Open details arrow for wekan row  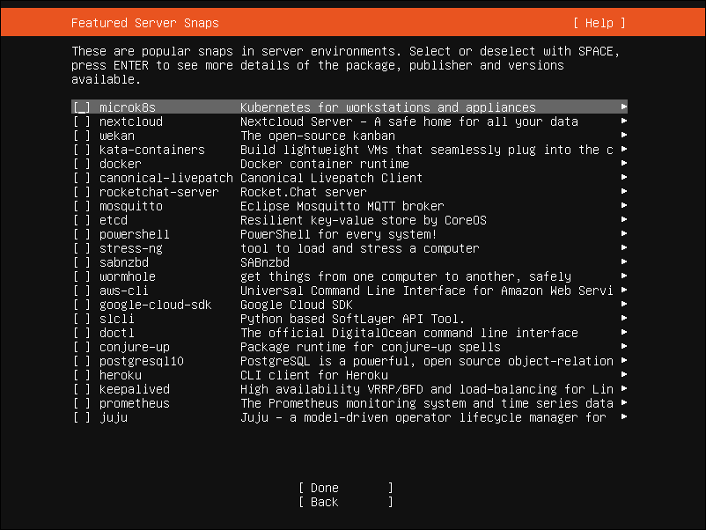(x=623, y=136)
